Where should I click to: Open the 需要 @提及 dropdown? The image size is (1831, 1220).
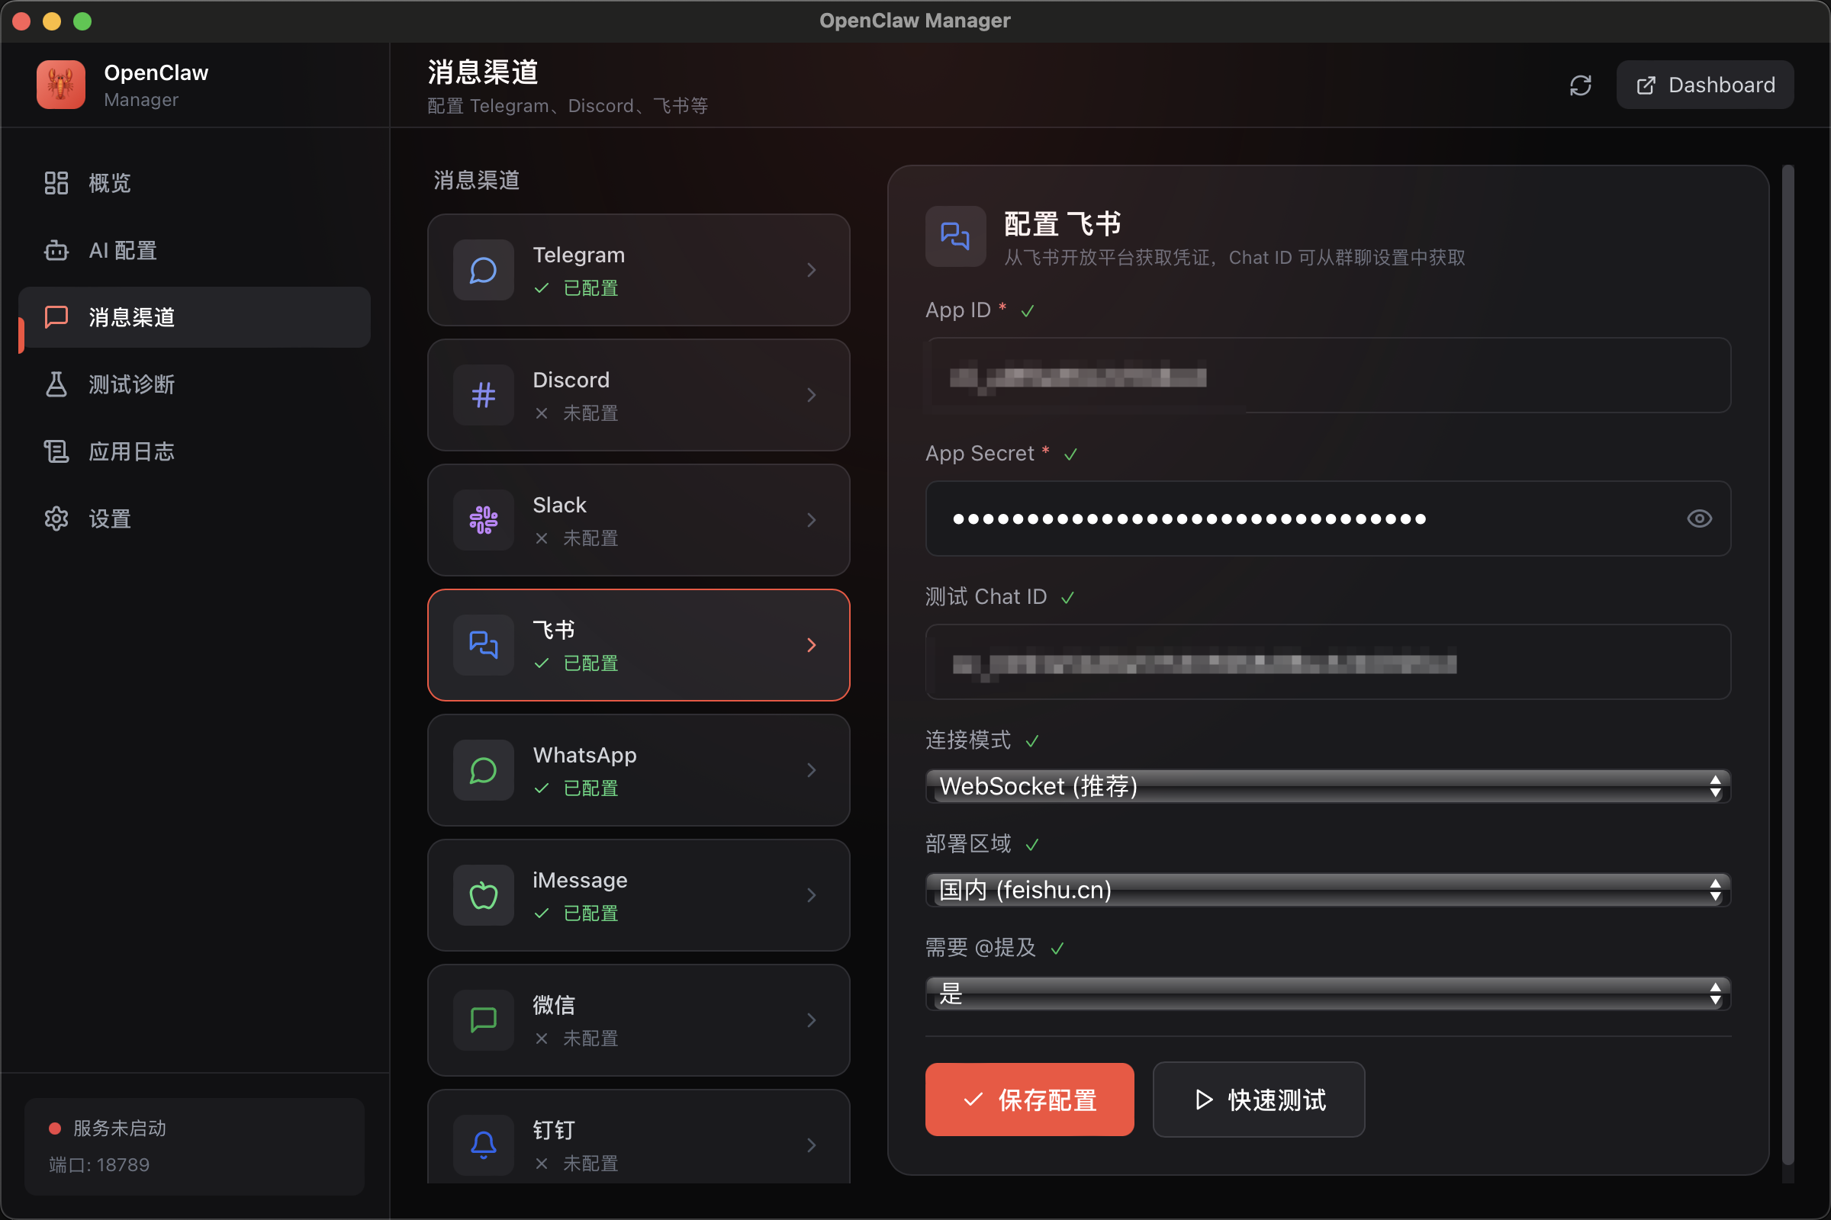click(1327, 994)
